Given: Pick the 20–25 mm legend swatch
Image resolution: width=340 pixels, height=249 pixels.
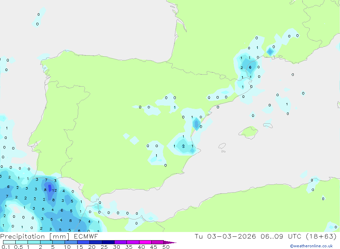Looking at the screenshot, I should tap(96, 242).
